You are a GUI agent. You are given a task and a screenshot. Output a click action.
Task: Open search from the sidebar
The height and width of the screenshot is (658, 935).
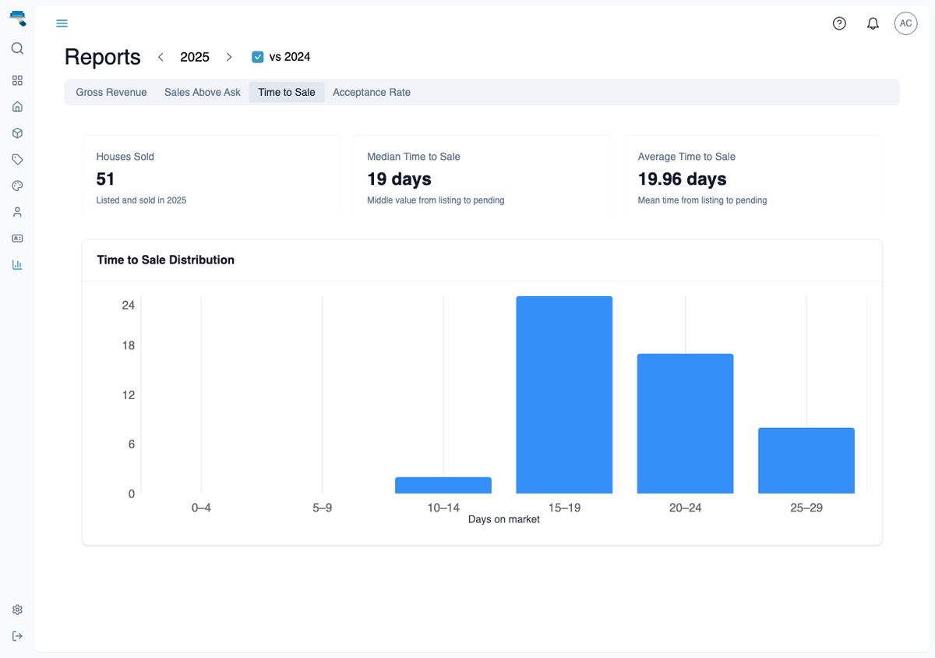tap(17, 48)
